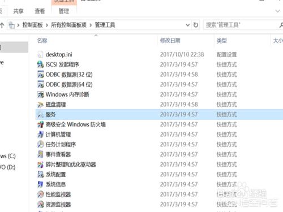283x212 pixels.
Task: Select the highlighted item in navigation pane
Action: click(x=14, y=47)
